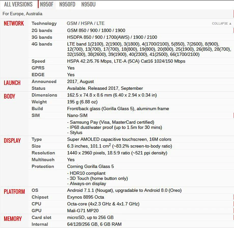The height and width of the screenshot is (228, 234).
Task: Click the 'GSM / HSPA / LTE' value
Action: (86, 23)
